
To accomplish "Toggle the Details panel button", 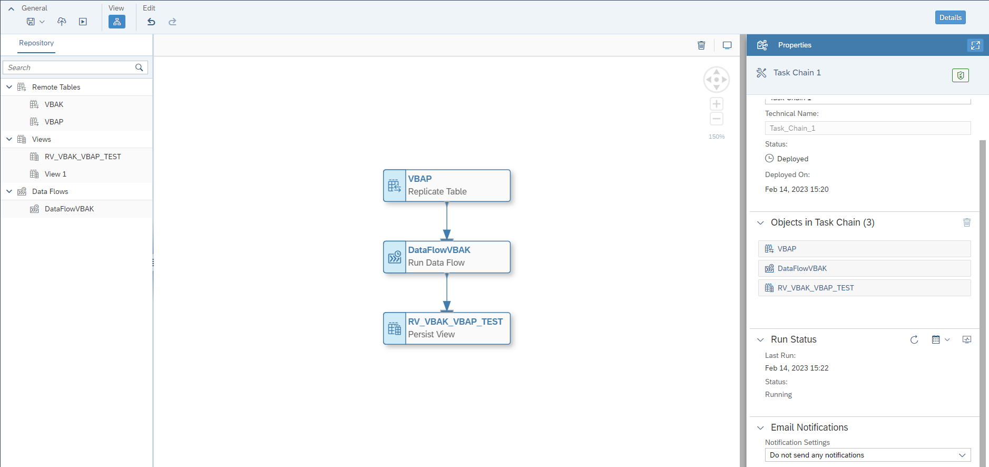I will pos(950,17).
